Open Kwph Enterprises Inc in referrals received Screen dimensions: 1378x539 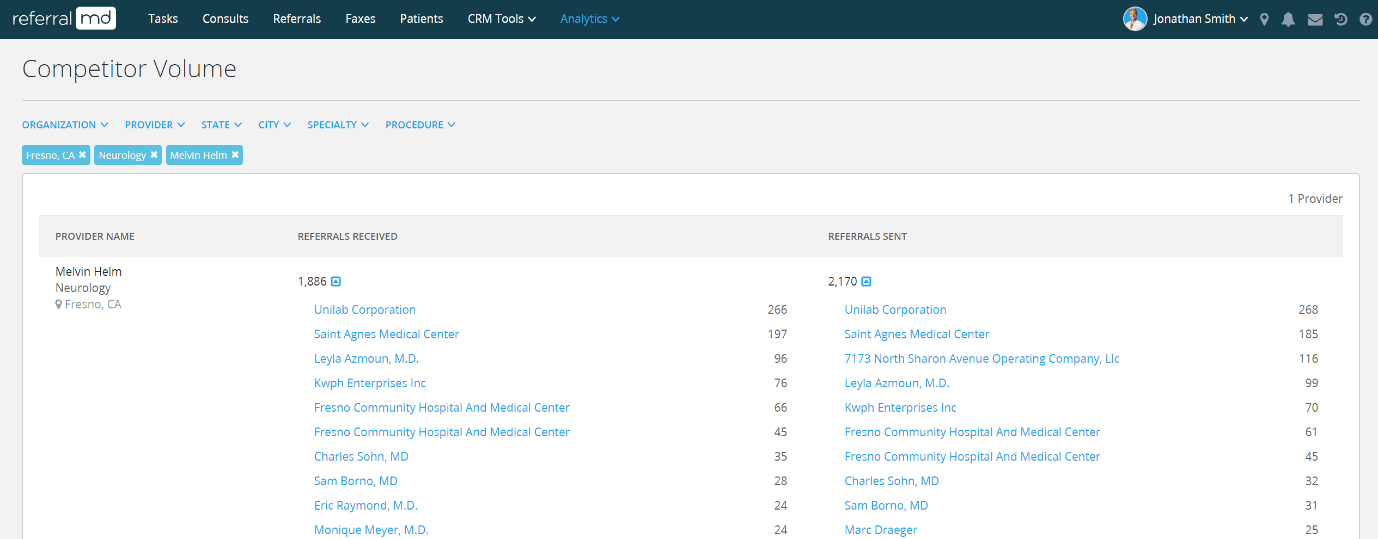[370, 383]
